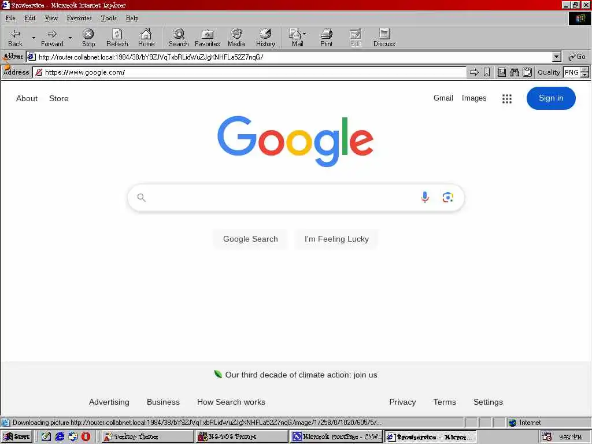The height and width of the screenshot is (444, 592).
Task: Expand the Mail button dropdown arrow
Action: coord(305,34)
